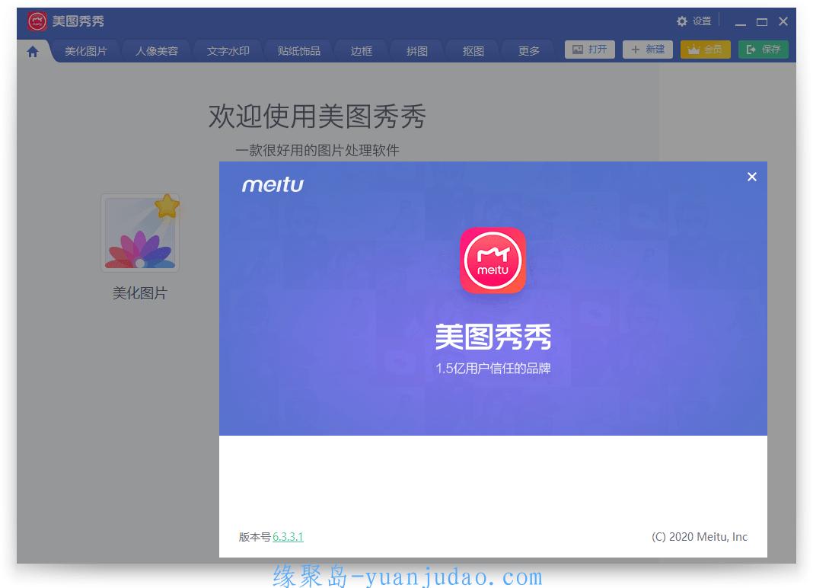
Task: Click the 美图秀秀 title in the dialog
Action: coord(493,337)
